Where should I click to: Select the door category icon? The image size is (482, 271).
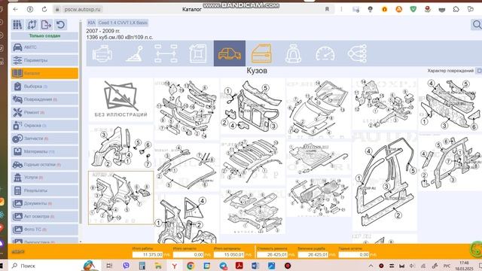point(261,53)
